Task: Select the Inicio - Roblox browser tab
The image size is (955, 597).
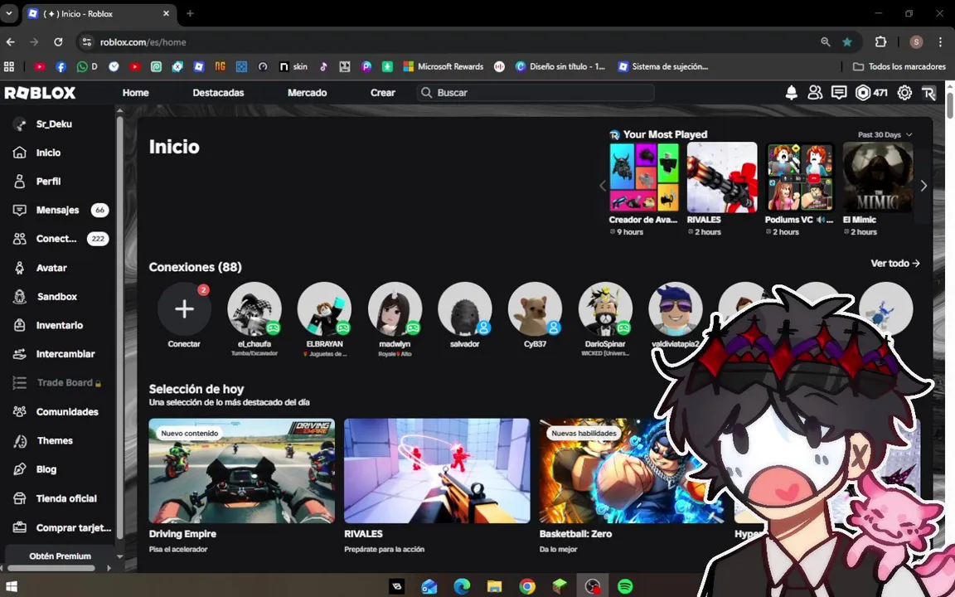Action: click(99, 13)
